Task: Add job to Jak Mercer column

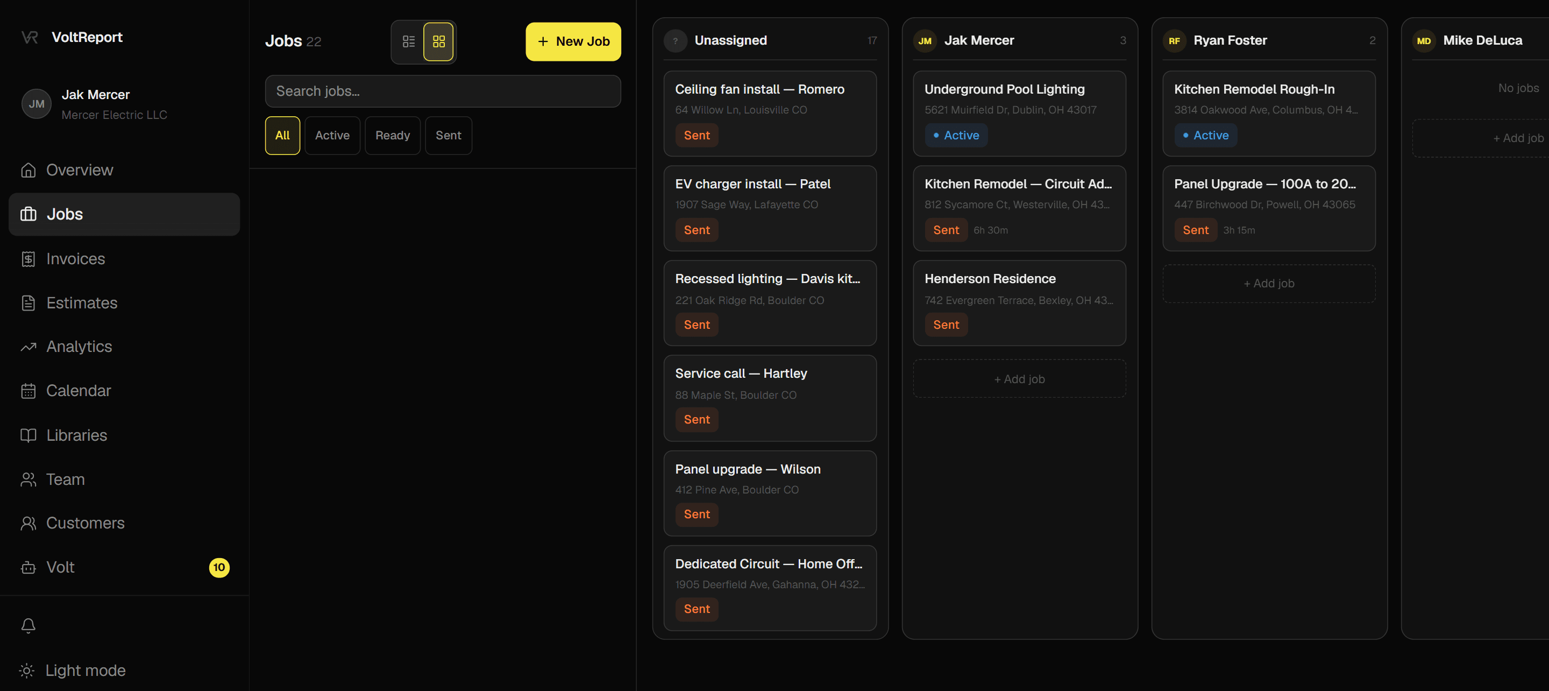Action: [x=1020, y=379]
